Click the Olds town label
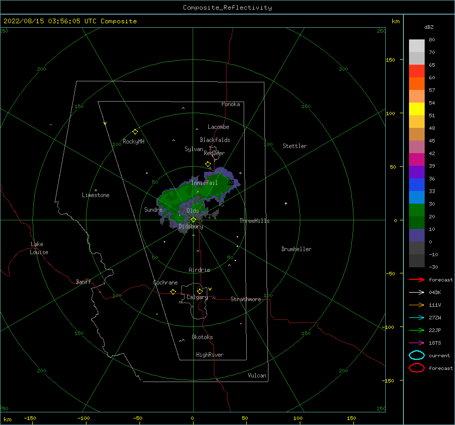The image size is (455, 425). pyautogui.click(x=193, y=211)
